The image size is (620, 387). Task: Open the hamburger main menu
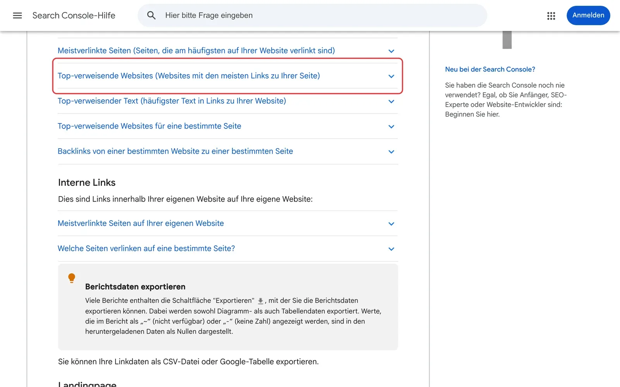tap(17, 15)
